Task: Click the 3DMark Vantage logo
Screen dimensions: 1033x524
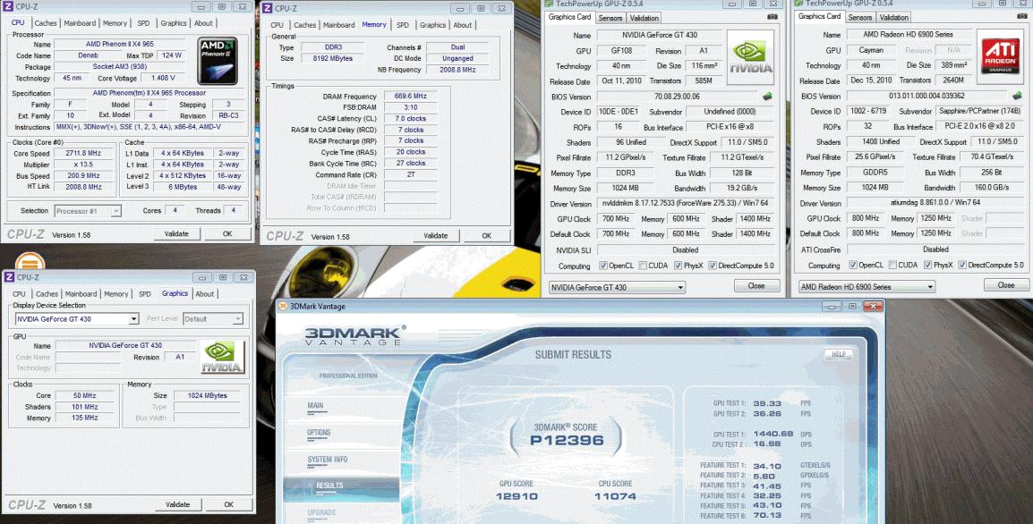Action: click(x=354, y=334)
